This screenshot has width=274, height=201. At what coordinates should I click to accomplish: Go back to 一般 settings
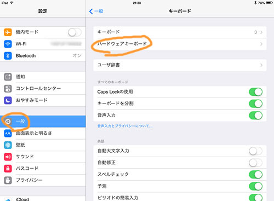click(x=96, y=12)
